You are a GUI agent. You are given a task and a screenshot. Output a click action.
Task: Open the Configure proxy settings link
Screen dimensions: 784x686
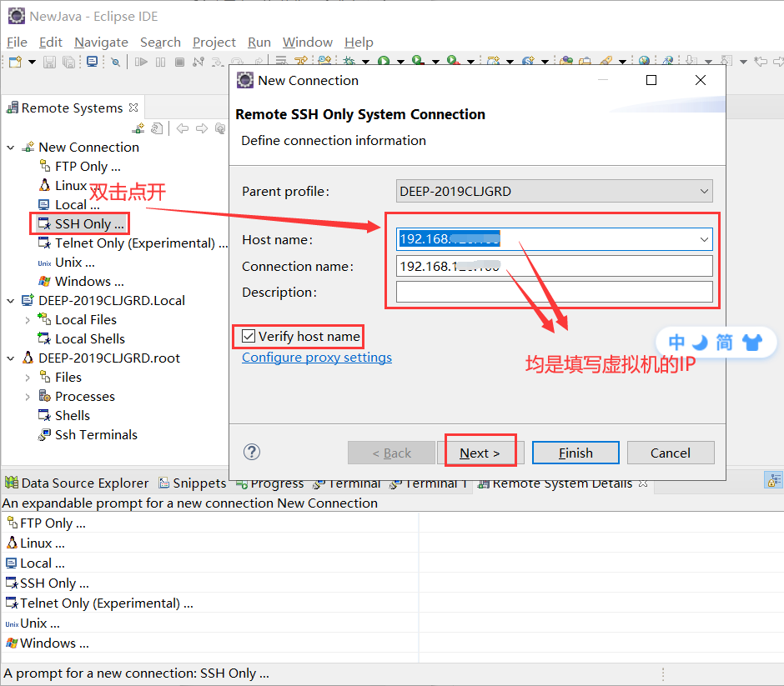pos(317,358)
